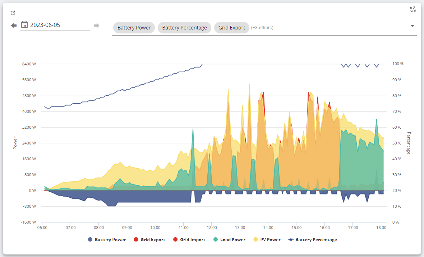Click the Percentage axis title

(409, 143)
